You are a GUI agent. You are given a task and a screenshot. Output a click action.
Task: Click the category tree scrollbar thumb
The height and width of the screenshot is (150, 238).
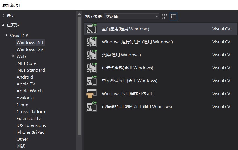[x=79, y=76]
